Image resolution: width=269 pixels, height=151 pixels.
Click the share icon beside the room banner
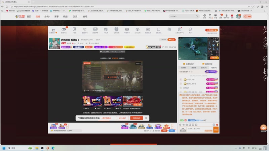tap(165, 47)
